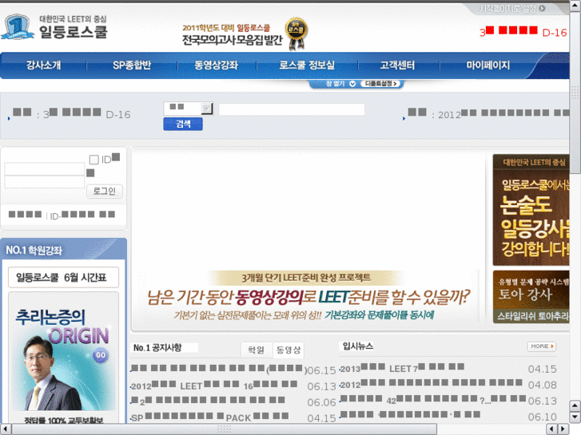
Task: Open the 강사소개 menu
Action: pos(44,65)
